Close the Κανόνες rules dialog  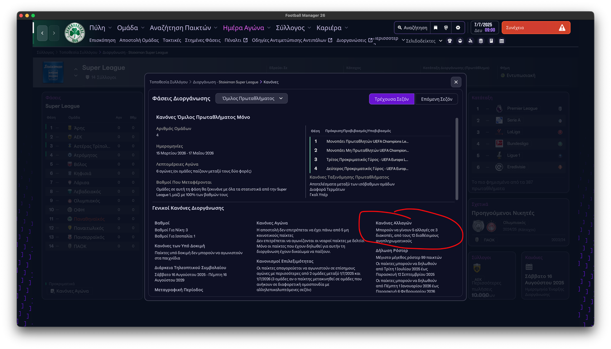pyautogui.click(x=456, y=82)
